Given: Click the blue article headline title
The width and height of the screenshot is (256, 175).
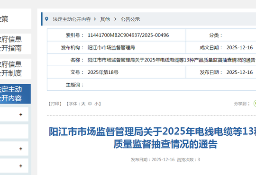Looking at the screenshot, I should point(152,138).
